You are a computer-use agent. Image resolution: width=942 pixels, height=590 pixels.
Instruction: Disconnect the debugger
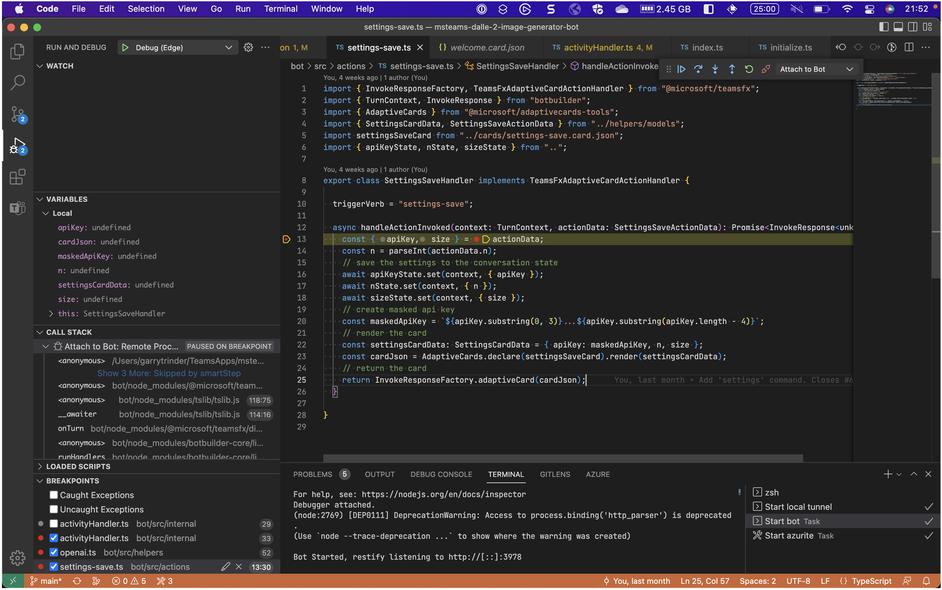766,69
